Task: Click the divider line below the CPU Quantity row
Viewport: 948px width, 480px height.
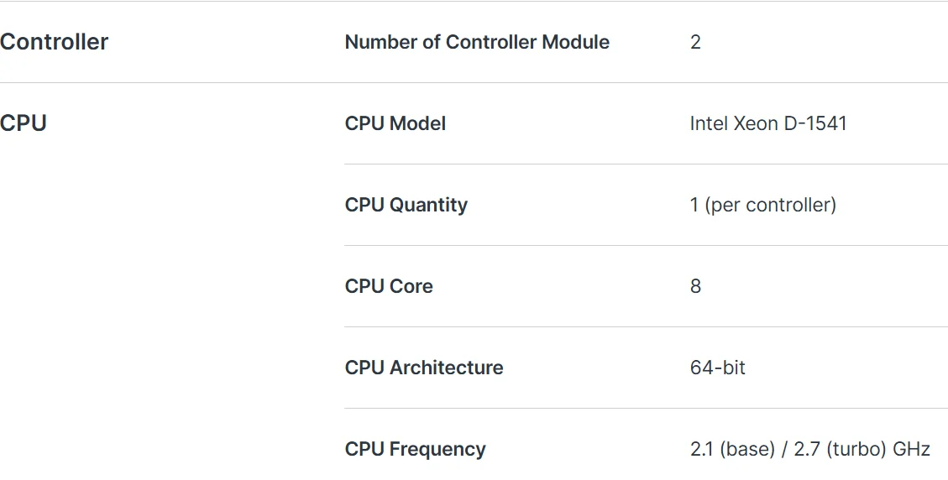Action: 647,245
